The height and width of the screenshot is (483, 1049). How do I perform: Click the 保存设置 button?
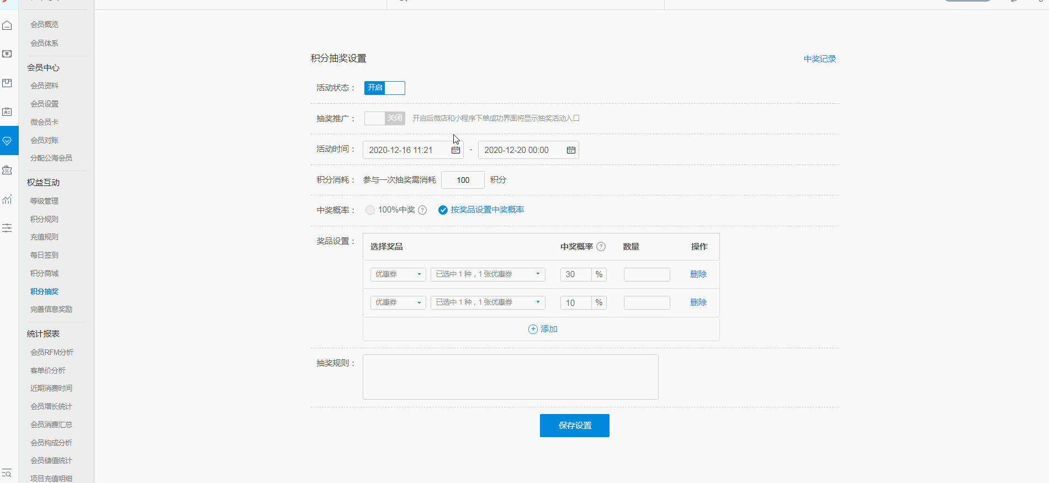pyautogui.click(x=574, y=426)
